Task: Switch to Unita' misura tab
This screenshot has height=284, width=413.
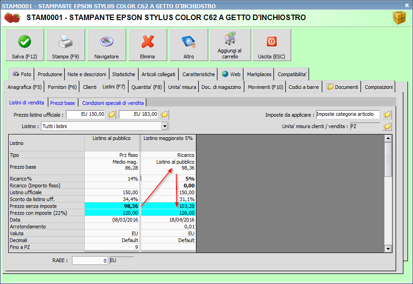Action: point(182,87)
